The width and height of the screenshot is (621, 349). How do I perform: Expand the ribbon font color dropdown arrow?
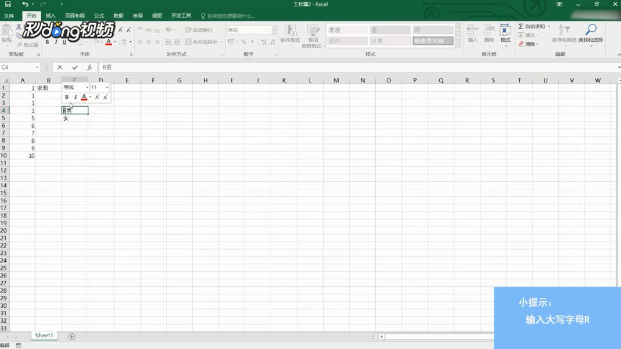[115, 42]
